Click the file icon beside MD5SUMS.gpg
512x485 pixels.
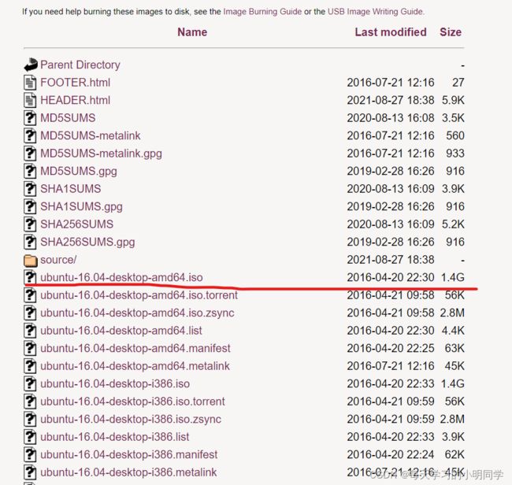tap(30, 171)
